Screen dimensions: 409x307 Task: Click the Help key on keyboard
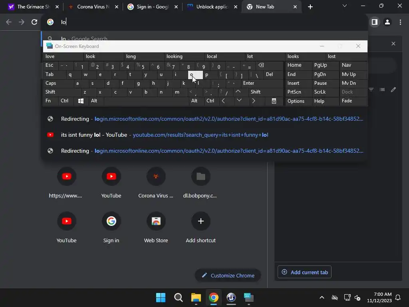[325, 101]
